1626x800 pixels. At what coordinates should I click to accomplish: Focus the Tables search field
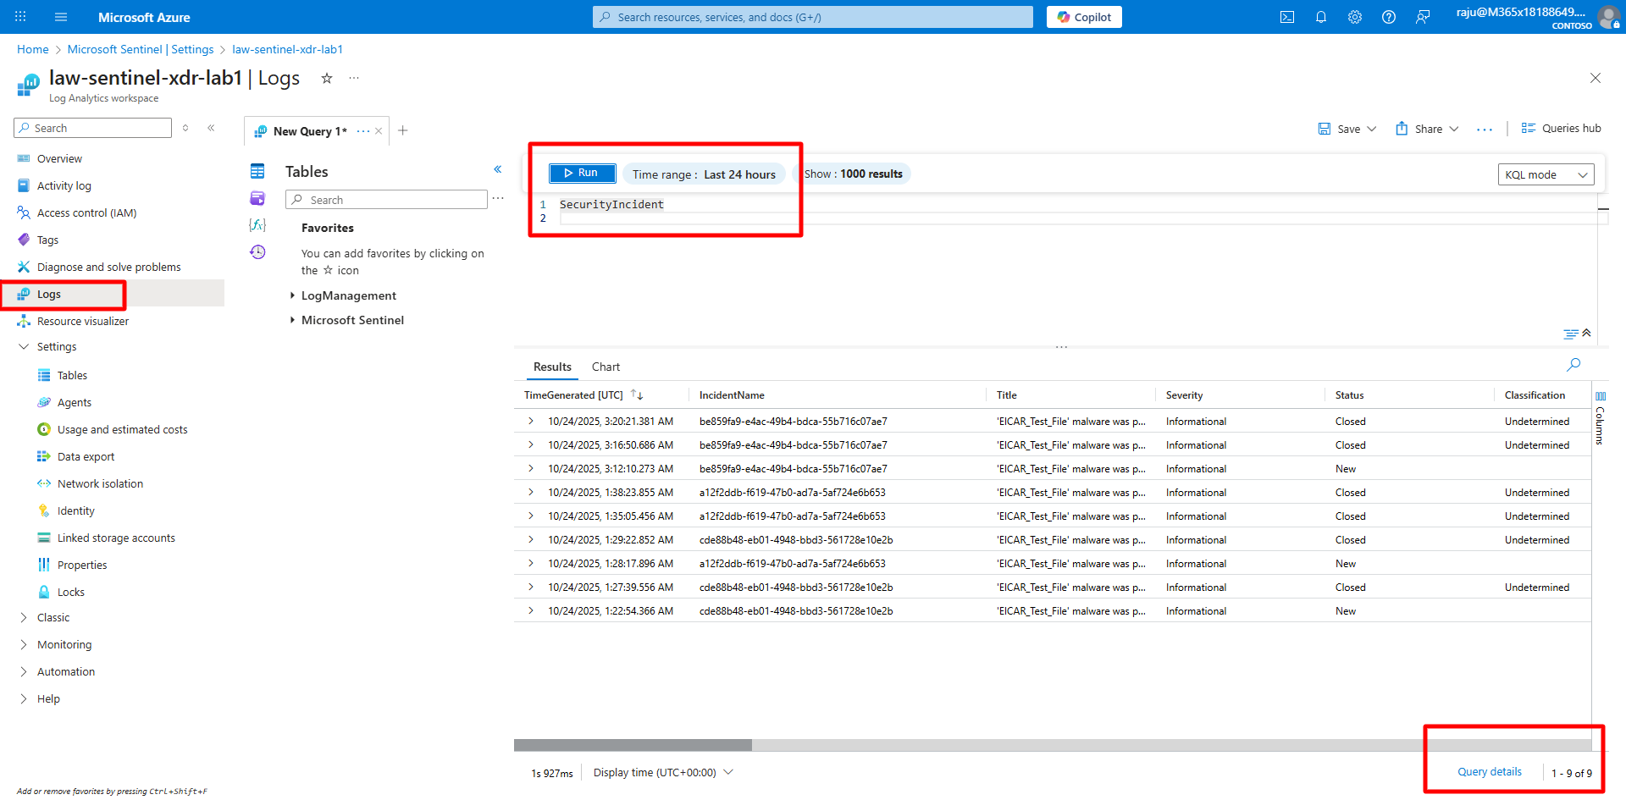click(386, 200)
